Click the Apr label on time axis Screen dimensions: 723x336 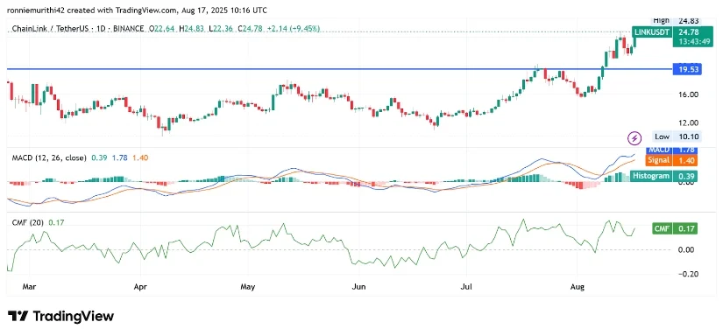pos(140,287)
